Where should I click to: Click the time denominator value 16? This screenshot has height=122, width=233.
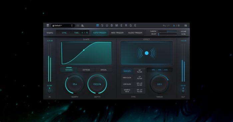pos(87,33)
